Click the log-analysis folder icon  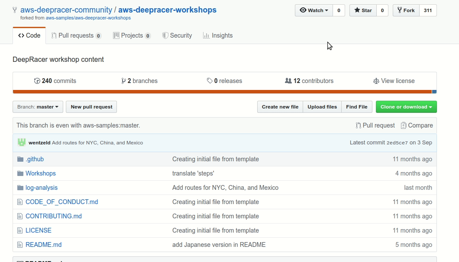(x=20, y=188)
